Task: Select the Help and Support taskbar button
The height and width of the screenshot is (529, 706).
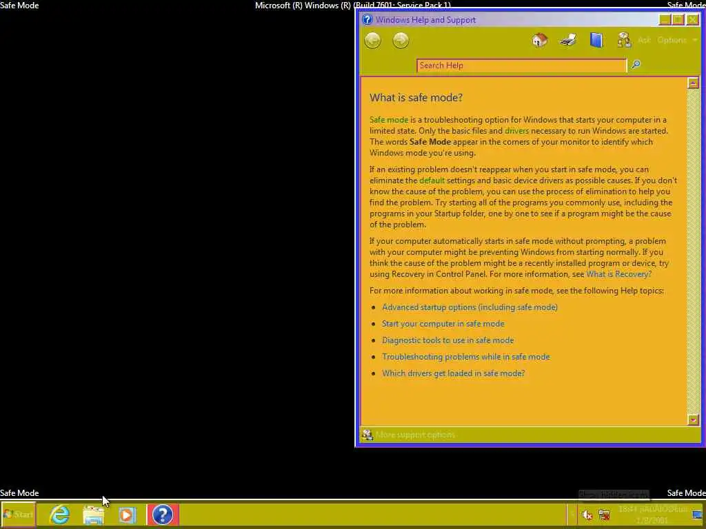Action: (x=163, y=515)
